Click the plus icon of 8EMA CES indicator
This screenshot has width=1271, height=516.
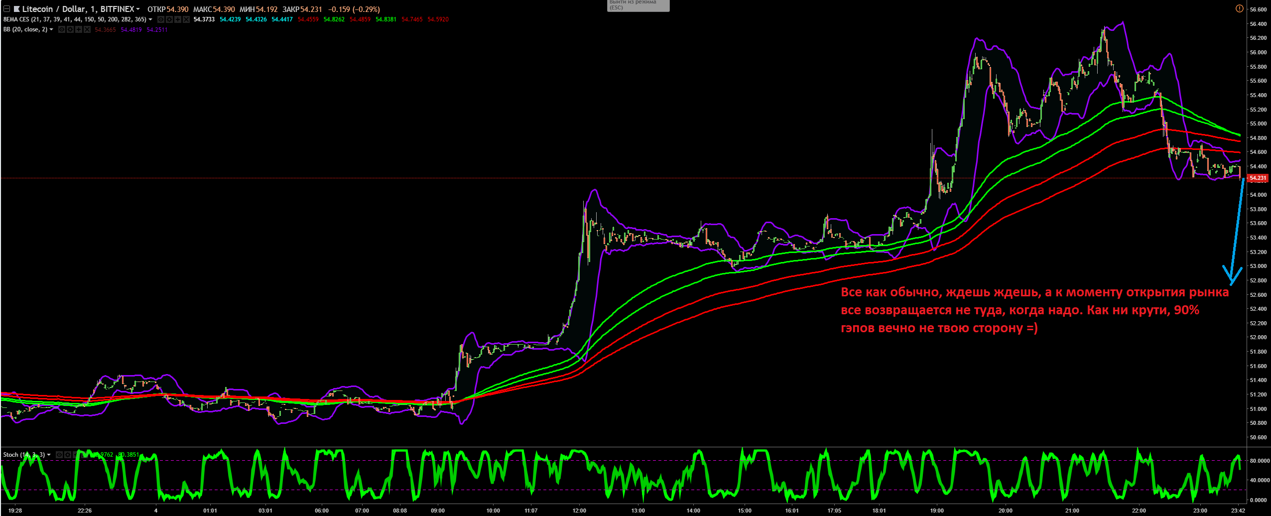pos(178,19)
